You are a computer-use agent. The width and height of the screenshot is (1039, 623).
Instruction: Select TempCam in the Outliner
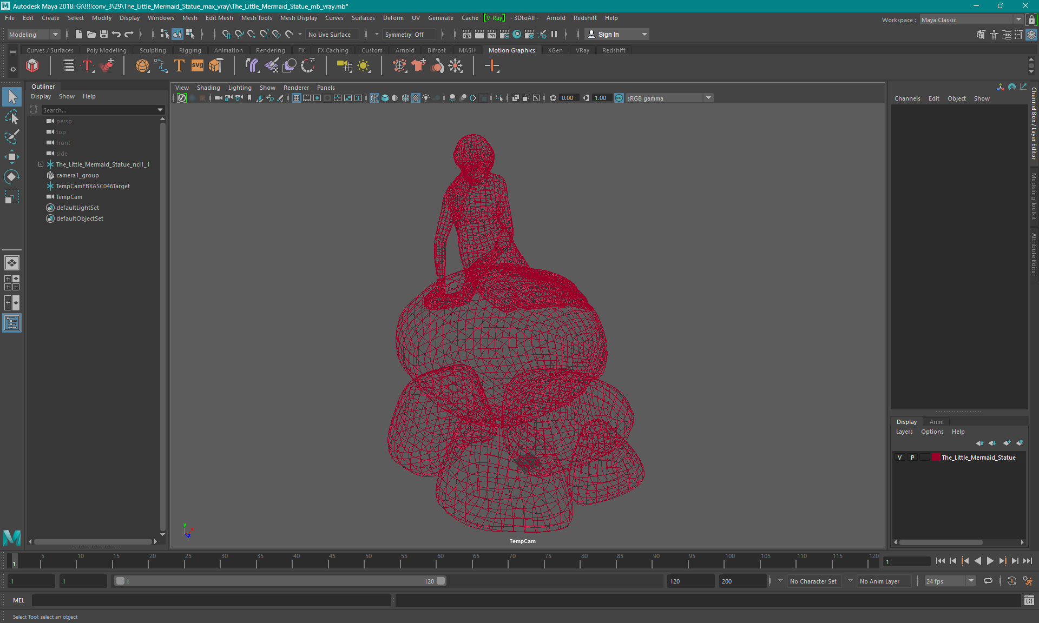69,197
